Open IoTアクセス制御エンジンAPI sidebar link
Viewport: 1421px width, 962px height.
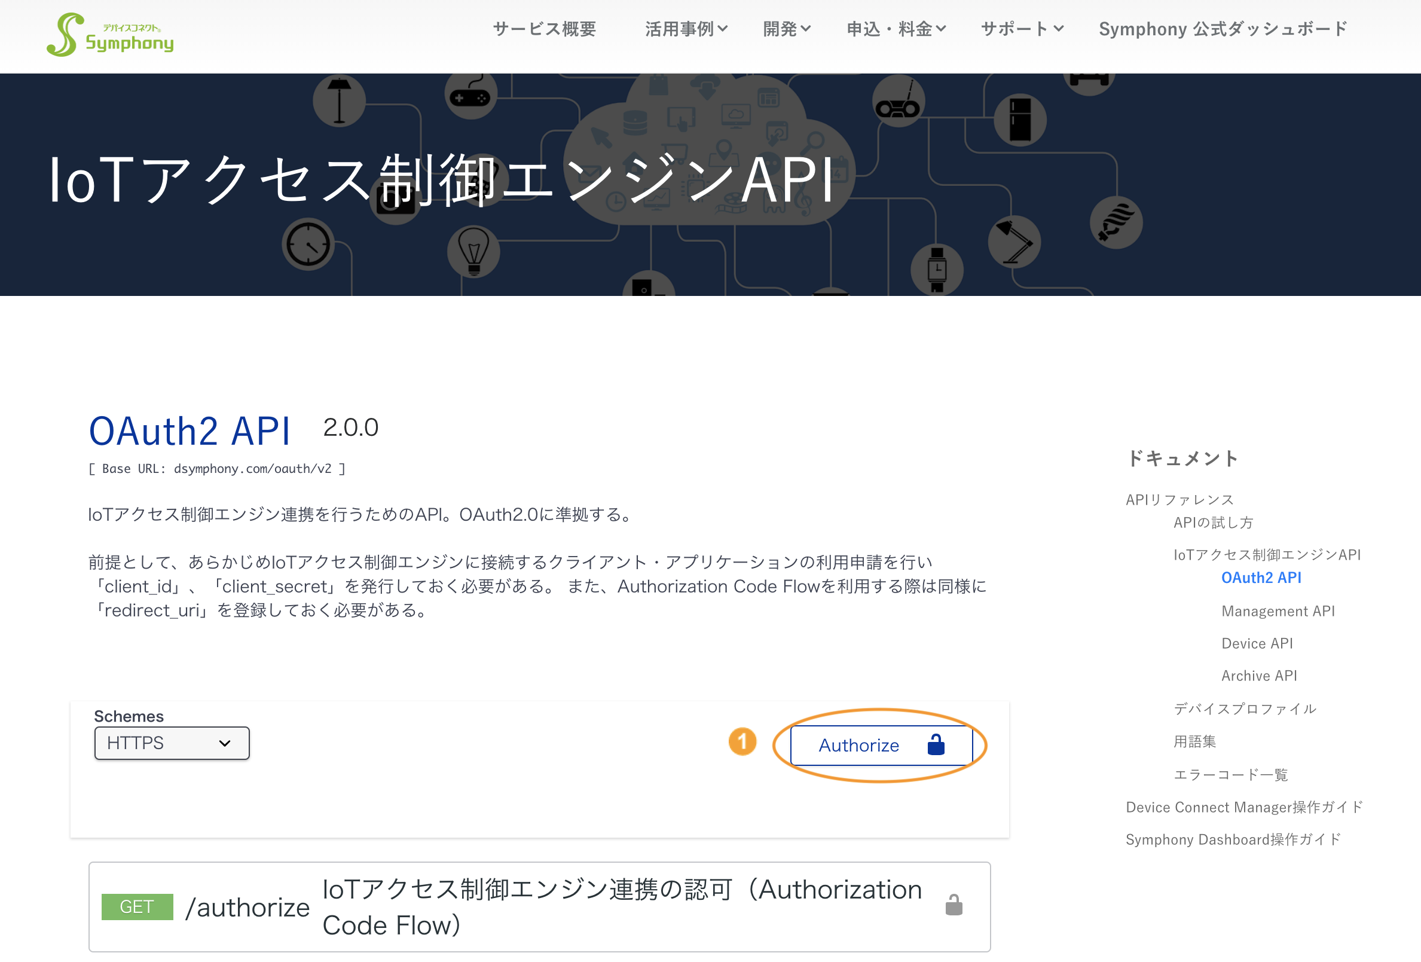tap(1267, 555)
